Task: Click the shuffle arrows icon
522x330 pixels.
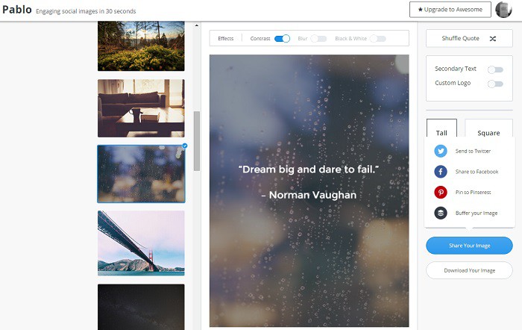Action: (493, 38)
